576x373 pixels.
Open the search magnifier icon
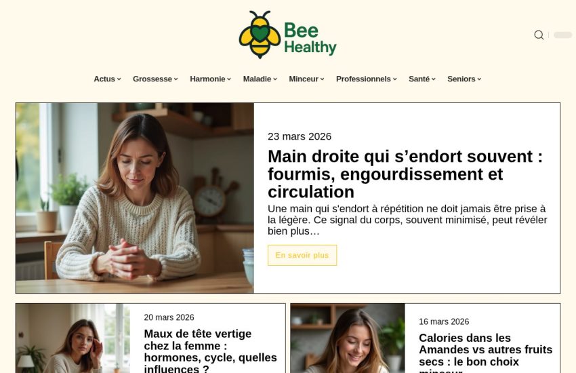tap(539, 35)
